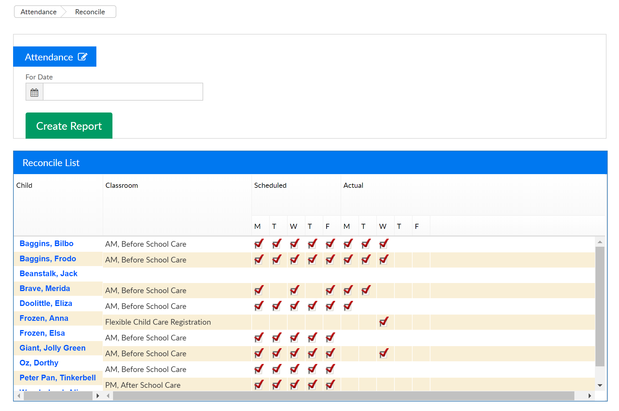
Task: Click the calendar icon for For Date
Action: click(x=35, y=92)
